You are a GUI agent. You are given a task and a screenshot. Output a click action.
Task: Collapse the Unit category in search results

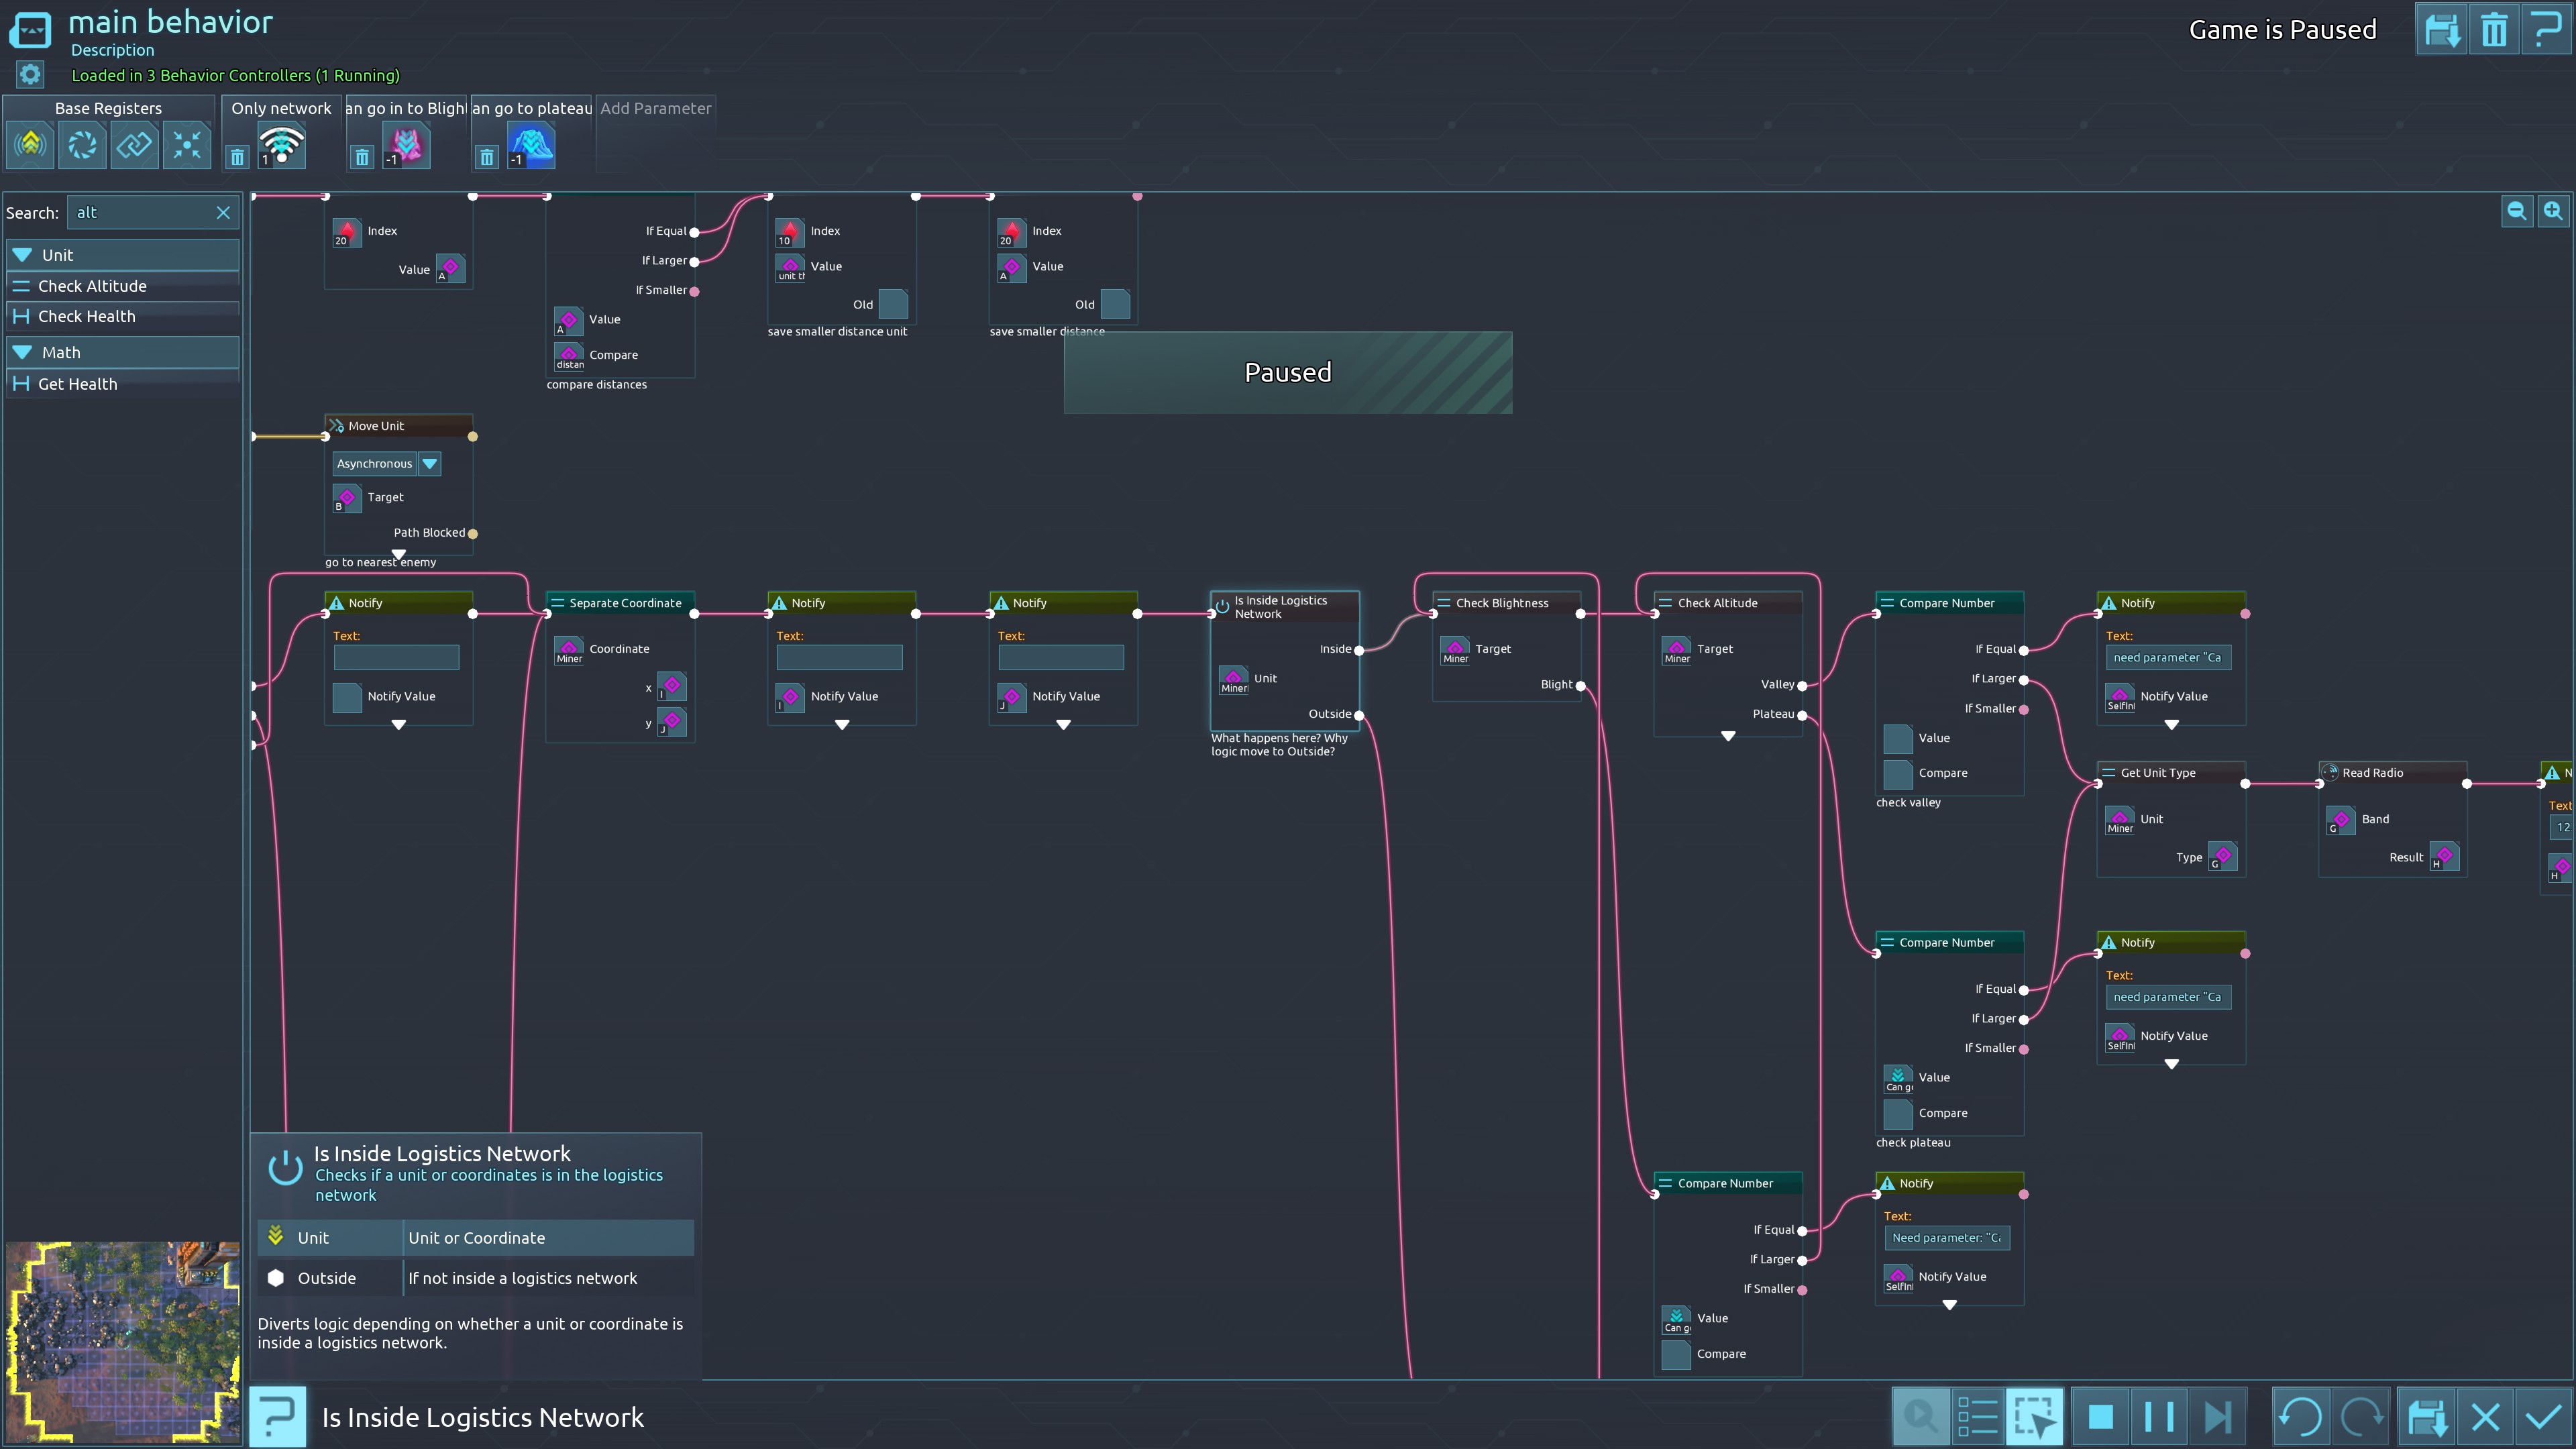pos(22,255)
